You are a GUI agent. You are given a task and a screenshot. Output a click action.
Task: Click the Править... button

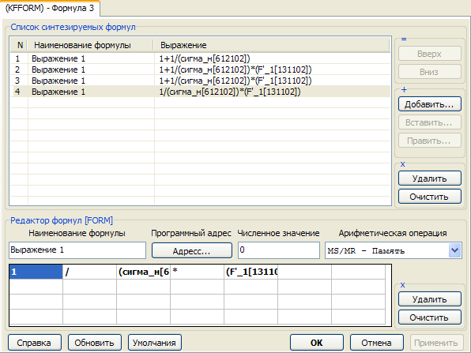[430, 141]
